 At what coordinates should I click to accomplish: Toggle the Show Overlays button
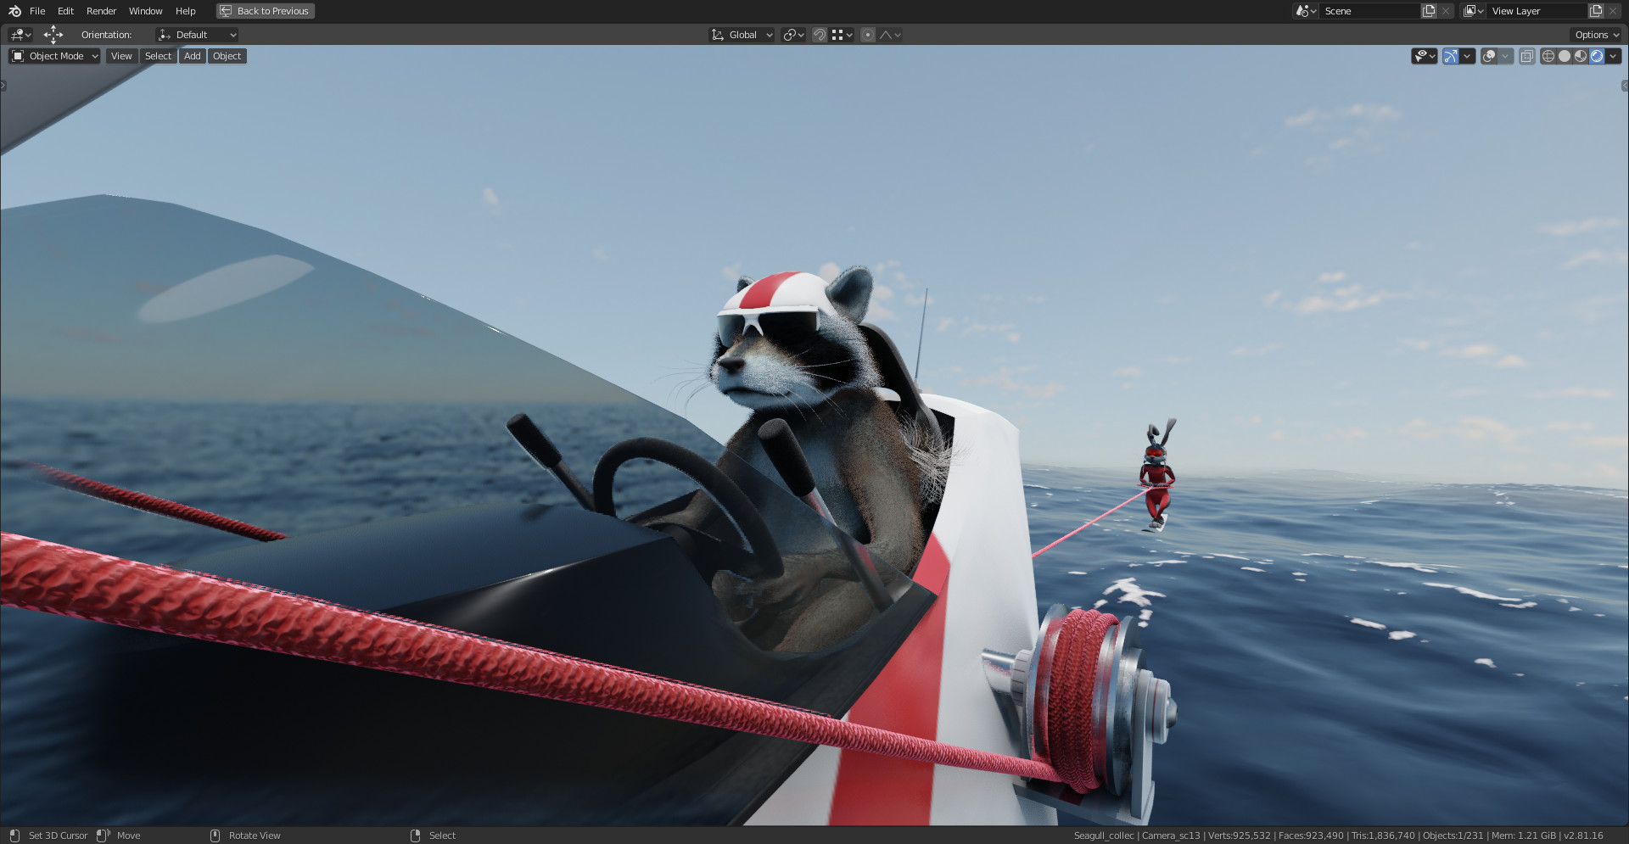[x=1489, y=56]
